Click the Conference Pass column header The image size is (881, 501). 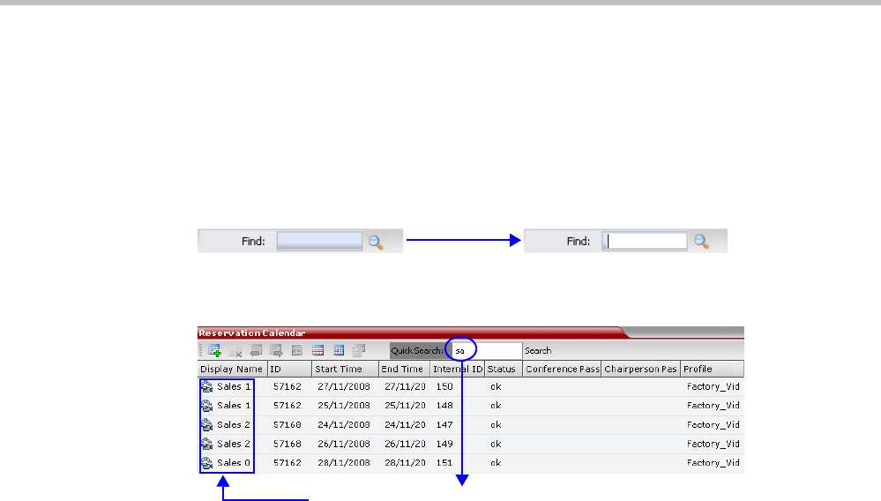click(x=562, y=369)
